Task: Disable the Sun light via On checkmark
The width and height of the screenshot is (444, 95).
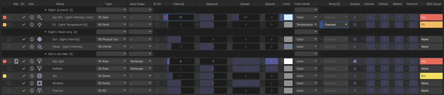Action: pos(24,39)
